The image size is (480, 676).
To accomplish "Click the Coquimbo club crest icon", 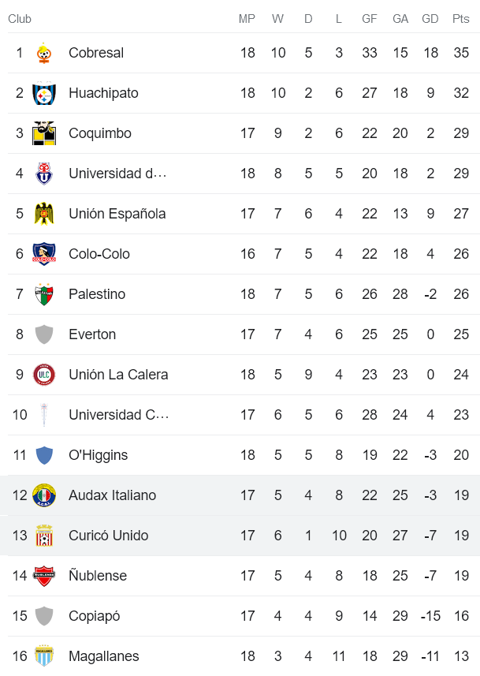I will point(44,134).
